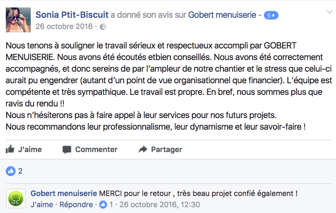This screenshot has height=213, width=336.
Task: Click the globe public visibility icon
Action: pyautogui.click(x=103, y=27)
